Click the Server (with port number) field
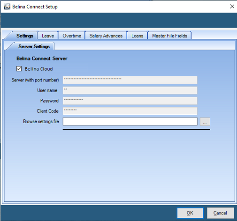 click(x=130, y=80)
